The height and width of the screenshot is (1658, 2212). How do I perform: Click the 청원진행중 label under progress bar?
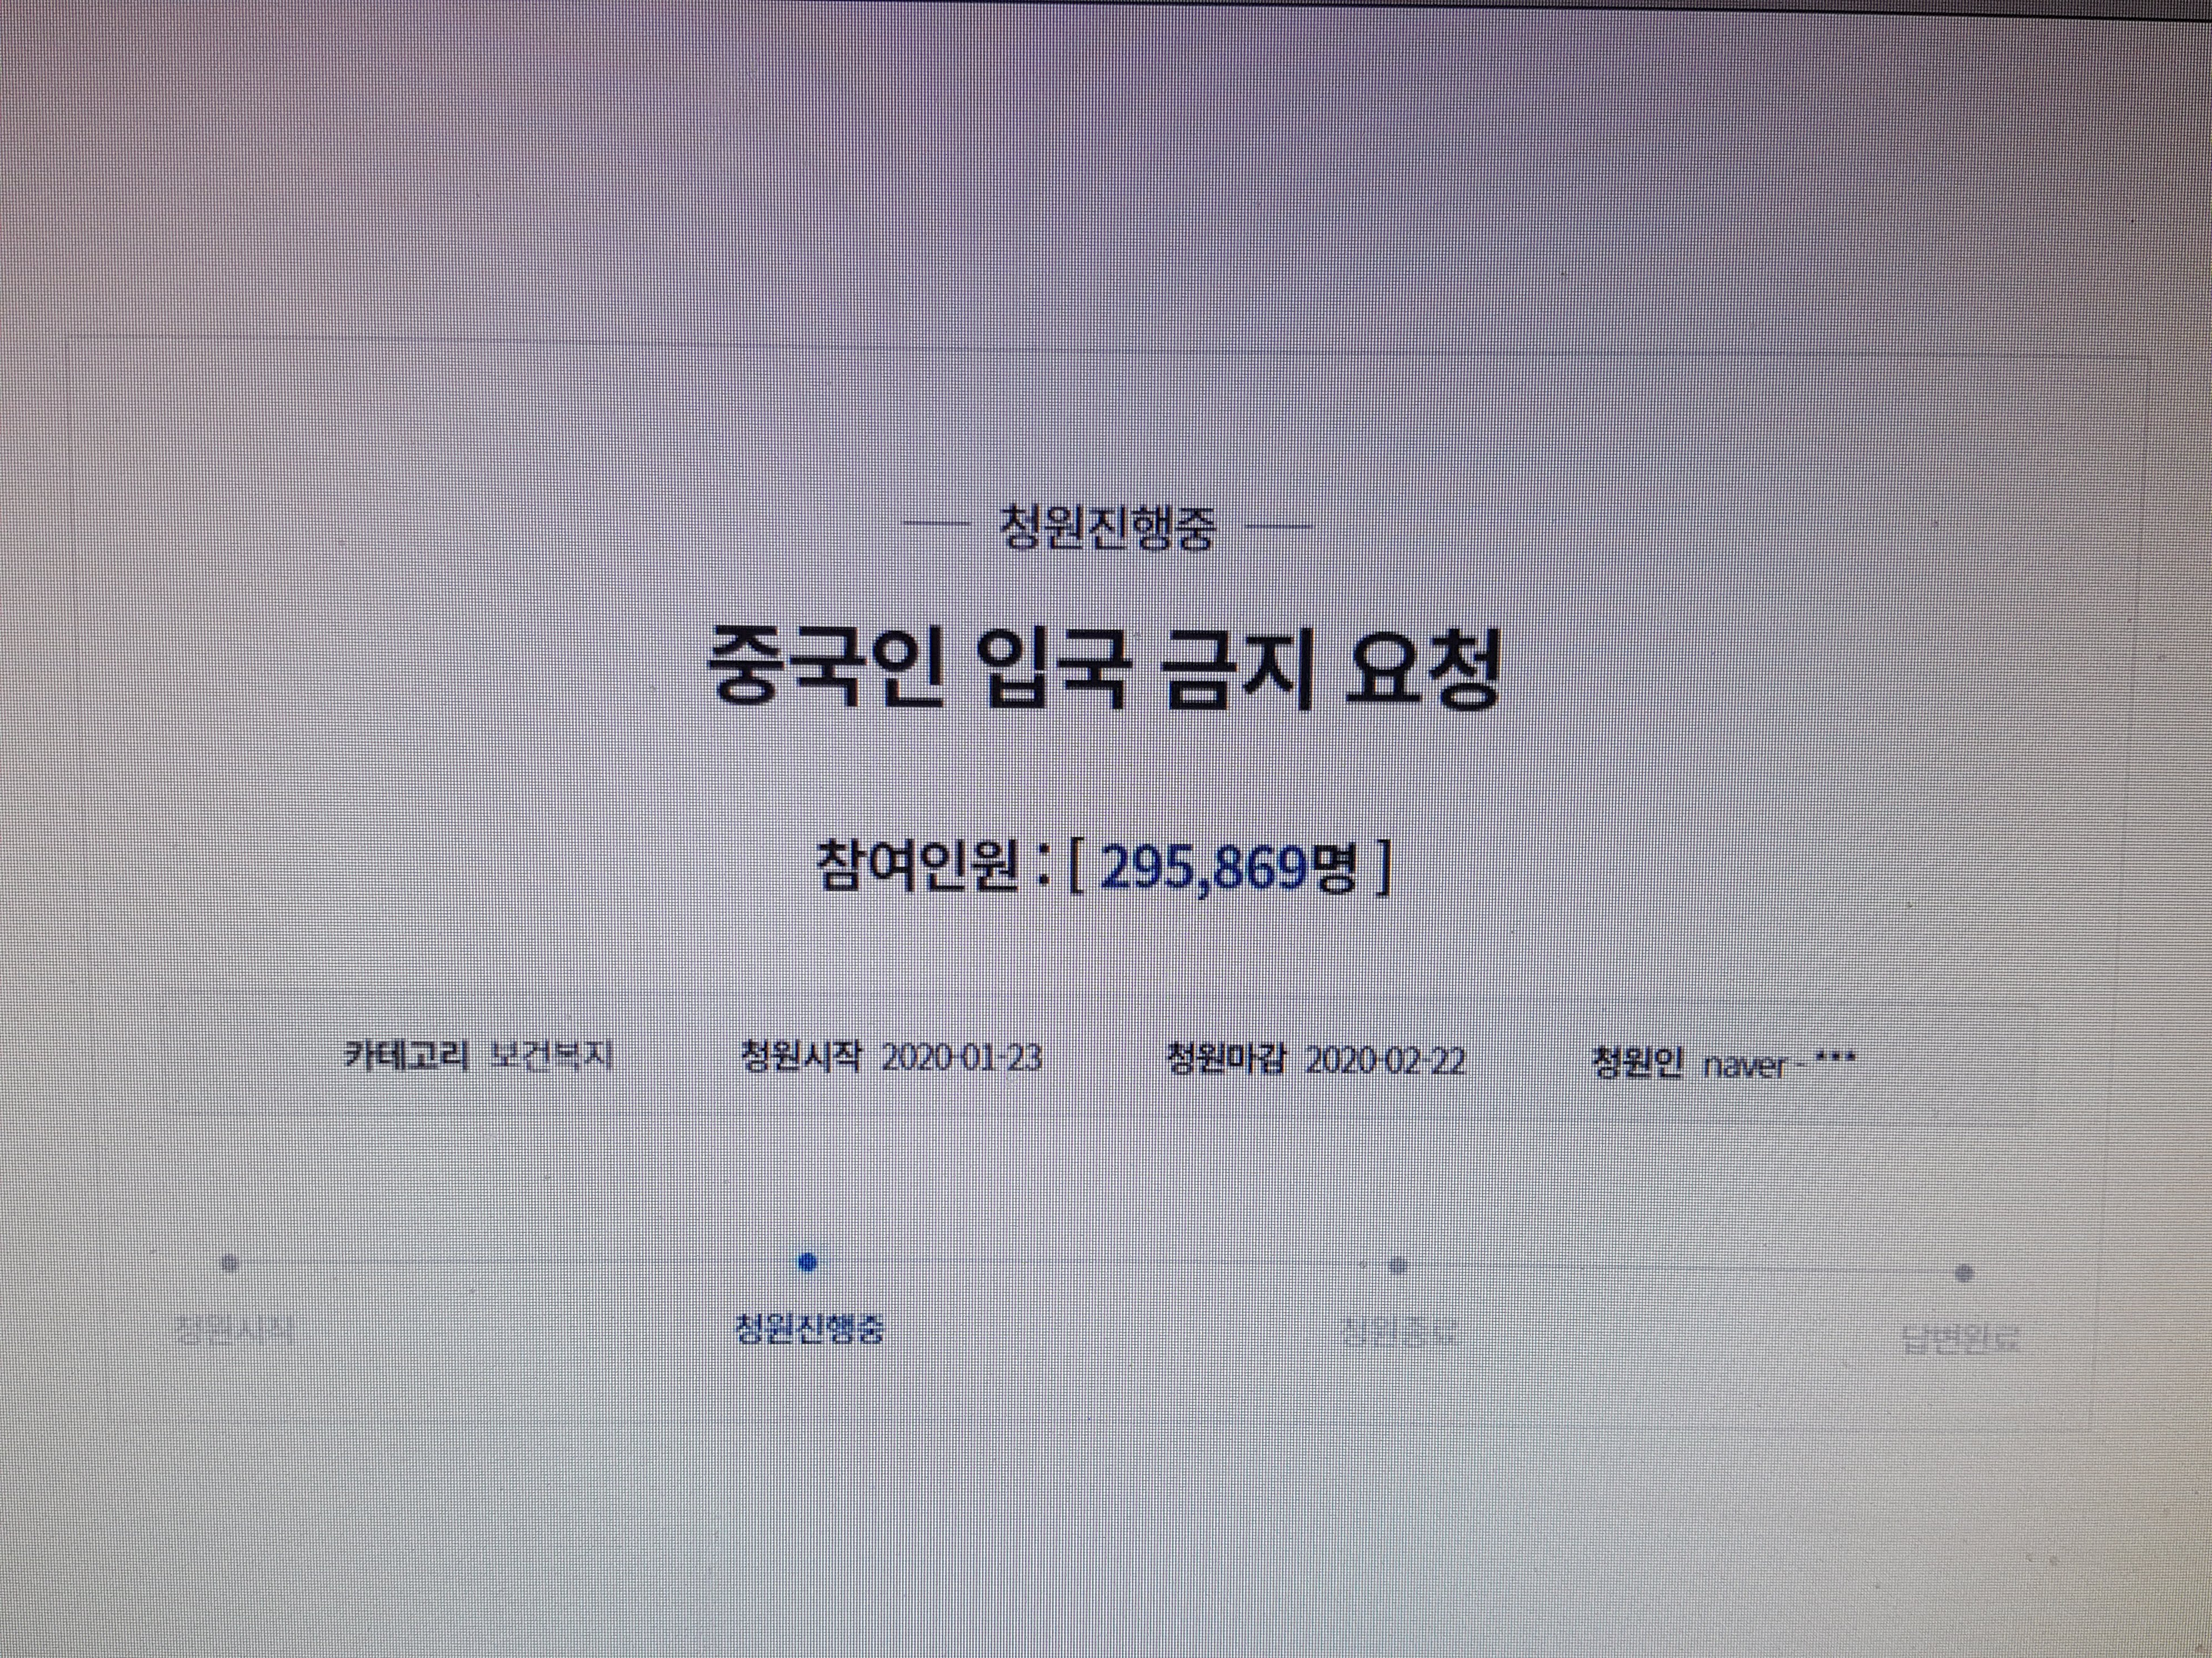point(809,1329)
